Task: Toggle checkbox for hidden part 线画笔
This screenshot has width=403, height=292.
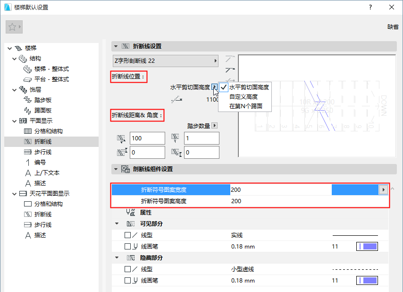Action: point(127,280)
